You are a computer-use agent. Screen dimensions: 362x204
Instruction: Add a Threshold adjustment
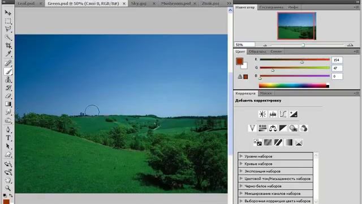(278, 142)
